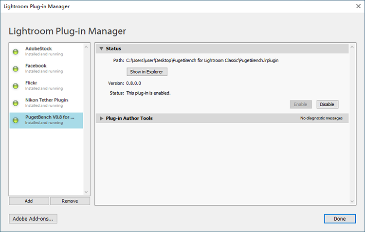Click the Show in Explorer button
The width and height of the screenshot is (365, 232).
tap(147, 72)
